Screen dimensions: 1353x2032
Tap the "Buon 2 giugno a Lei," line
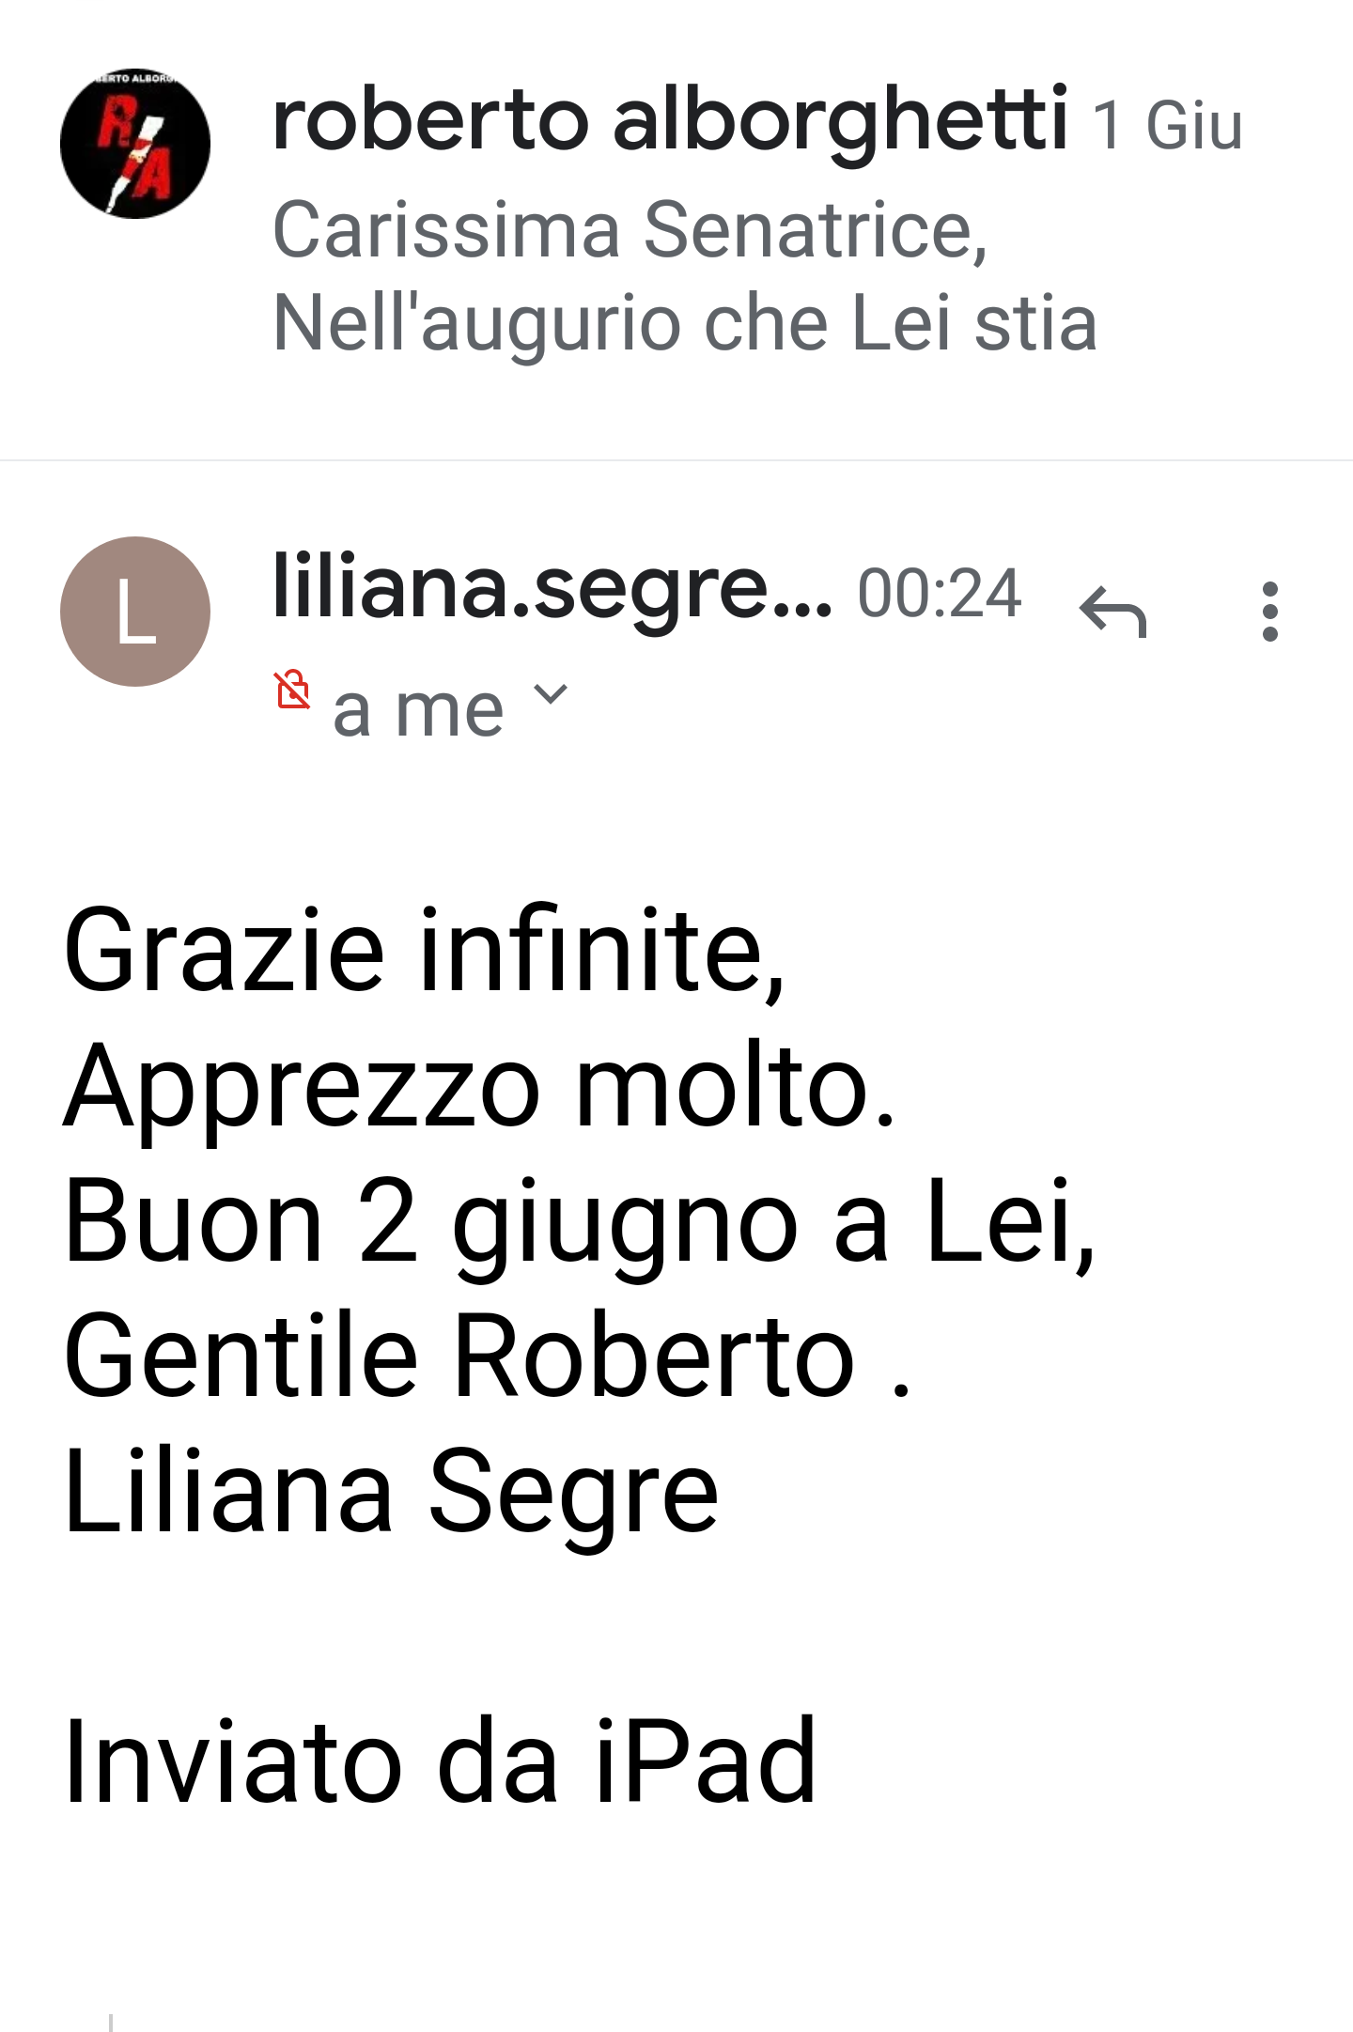tap(579, 1222)
